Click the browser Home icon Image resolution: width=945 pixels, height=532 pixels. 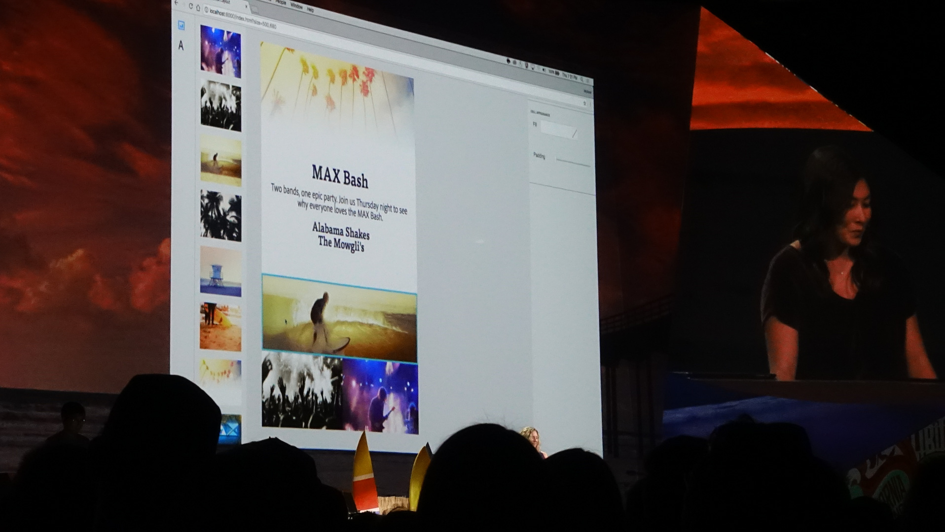(x=198, y=7)
